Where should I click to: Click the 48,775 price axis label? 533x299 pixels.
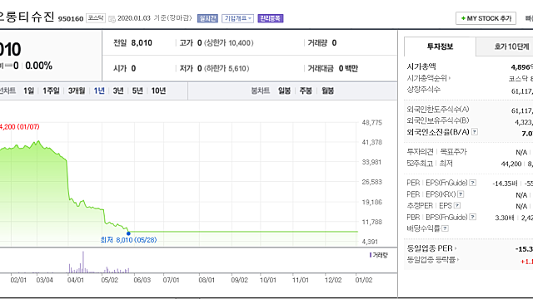coord(372,122)
